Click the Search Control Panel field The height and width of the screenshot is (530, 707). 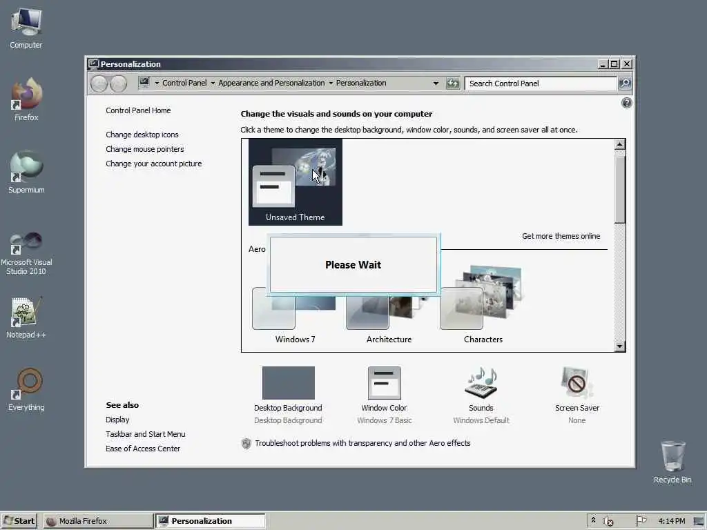[541, 84]
